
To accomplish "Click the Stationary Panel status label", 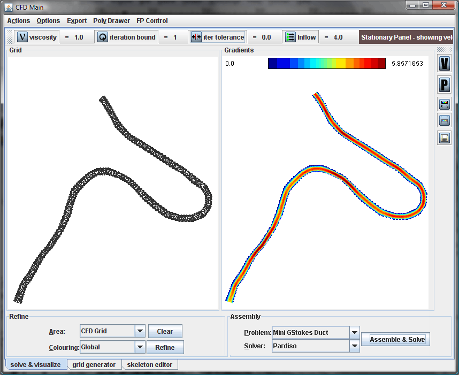I will point(407,37).
